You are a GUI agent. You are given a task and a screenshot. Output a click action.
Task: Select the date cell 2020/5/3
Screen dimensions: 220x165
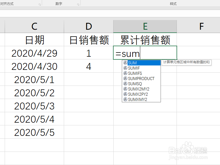tap(34, 106)
